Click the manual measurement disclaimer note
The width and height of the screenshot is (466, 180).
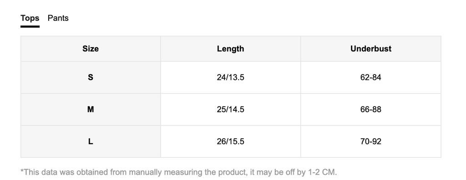pos(178,172)
